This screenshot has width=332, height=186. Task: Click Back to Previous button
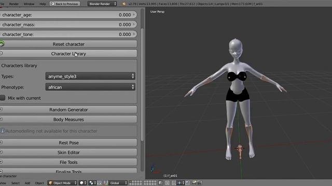point(64,4)
